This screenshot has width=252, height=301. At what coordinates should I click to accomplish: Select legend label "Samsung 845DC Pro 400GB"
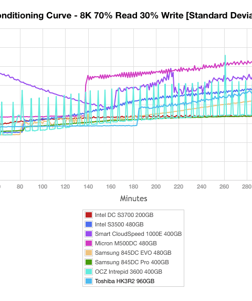(132, 262)
